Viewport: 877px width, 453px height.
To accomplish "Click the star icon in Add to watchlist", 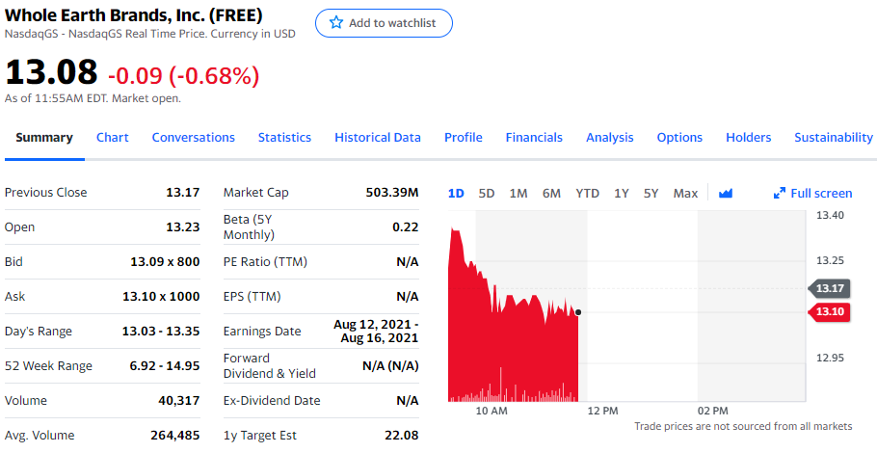I will (336, 22).
